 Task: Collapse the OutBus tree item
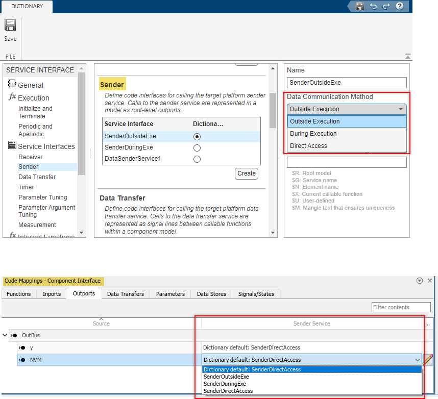tap(5, 335)
